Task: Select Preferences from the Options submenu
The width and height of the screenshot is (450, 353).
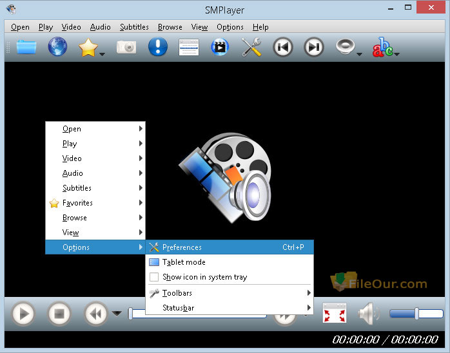Action: click(x=230, y=247)
